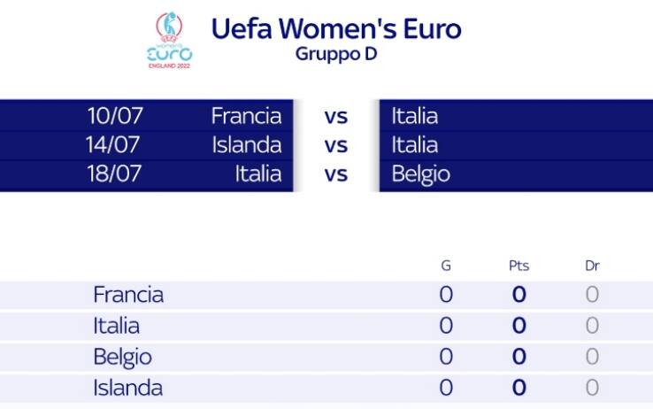Click Francia in the 10/07 fixture
This screenshot has width=653, height=409.
246,116
